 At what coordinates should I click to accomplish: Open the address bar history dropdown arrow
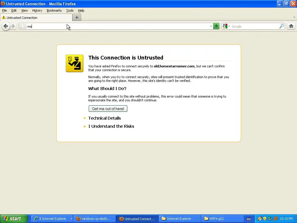coord(211,26)
